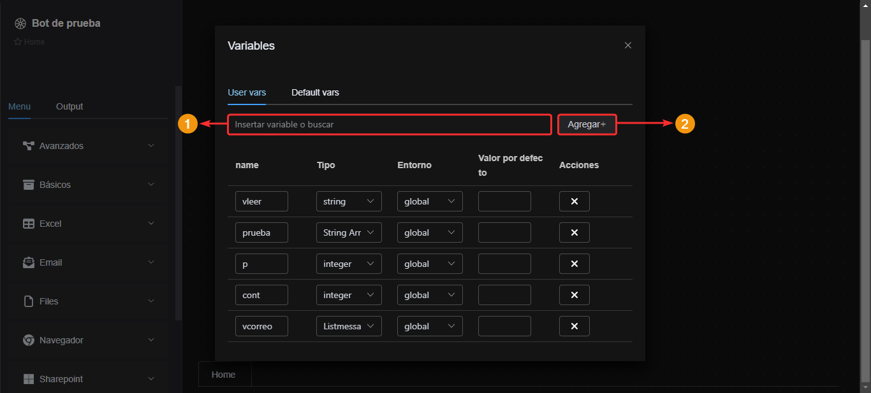Click the Agregar+ button
This screenshot has height=393, width=871.
pyautogui.click(x=587, y=124)
